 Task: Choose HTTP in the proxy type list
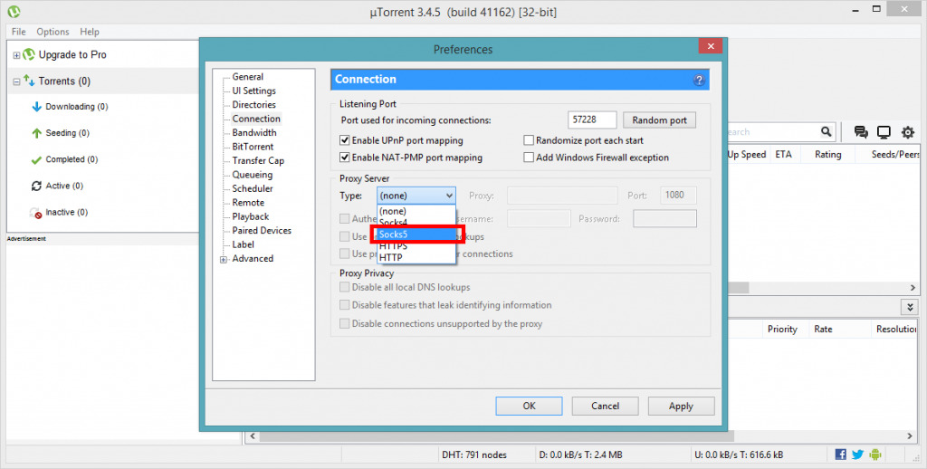[416, 257]
